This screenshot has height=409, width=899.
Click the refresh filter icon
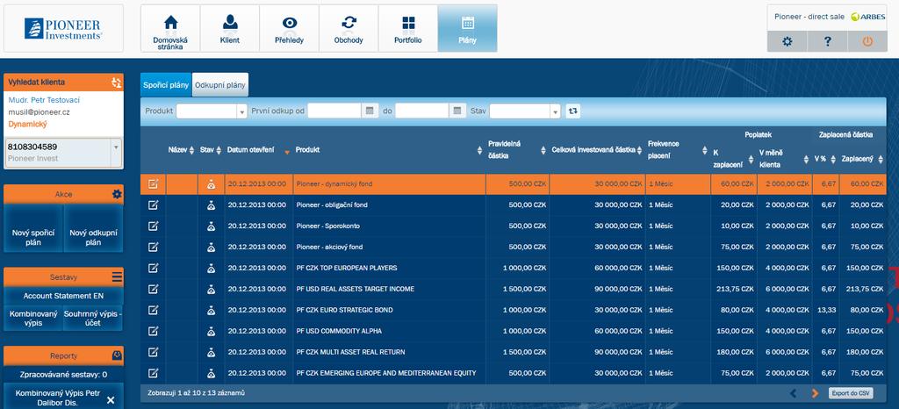tap(572, 111)
